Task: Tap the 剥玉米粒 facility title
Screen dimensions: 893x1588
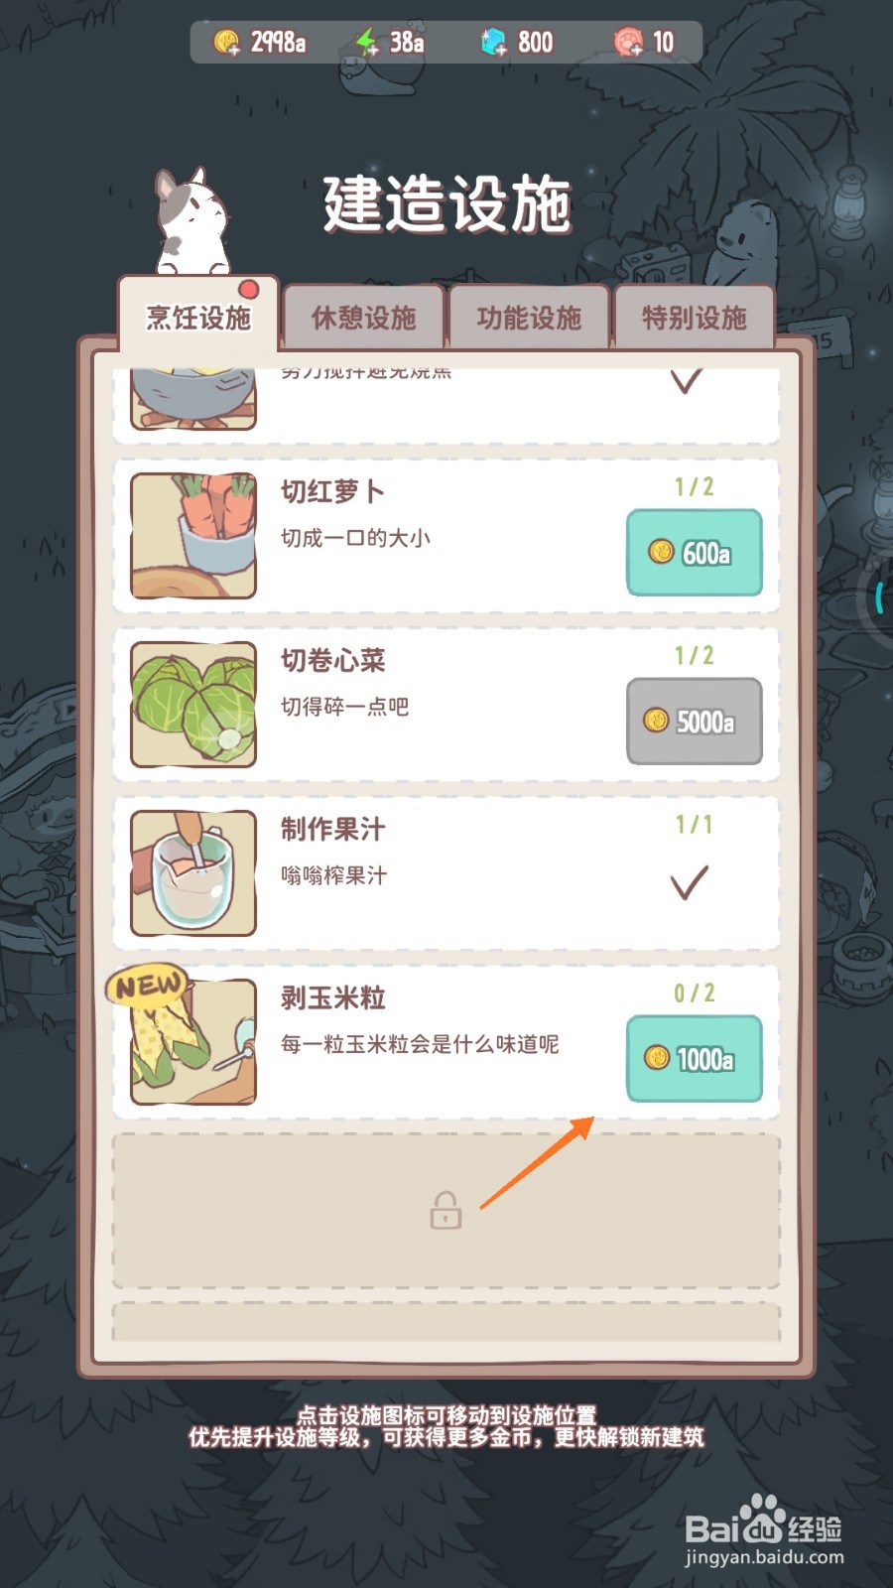Action: (332, 997)
